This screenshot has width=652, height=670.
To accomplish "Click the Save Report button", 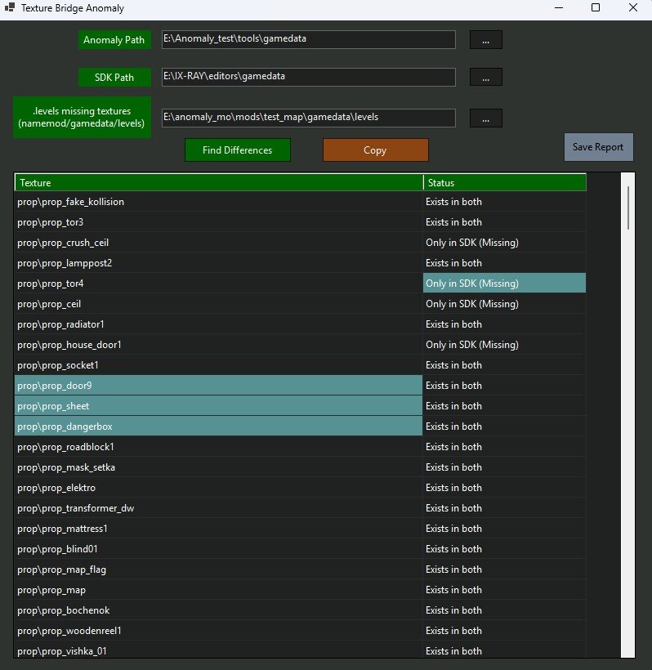I will click(x=598, y=147).
